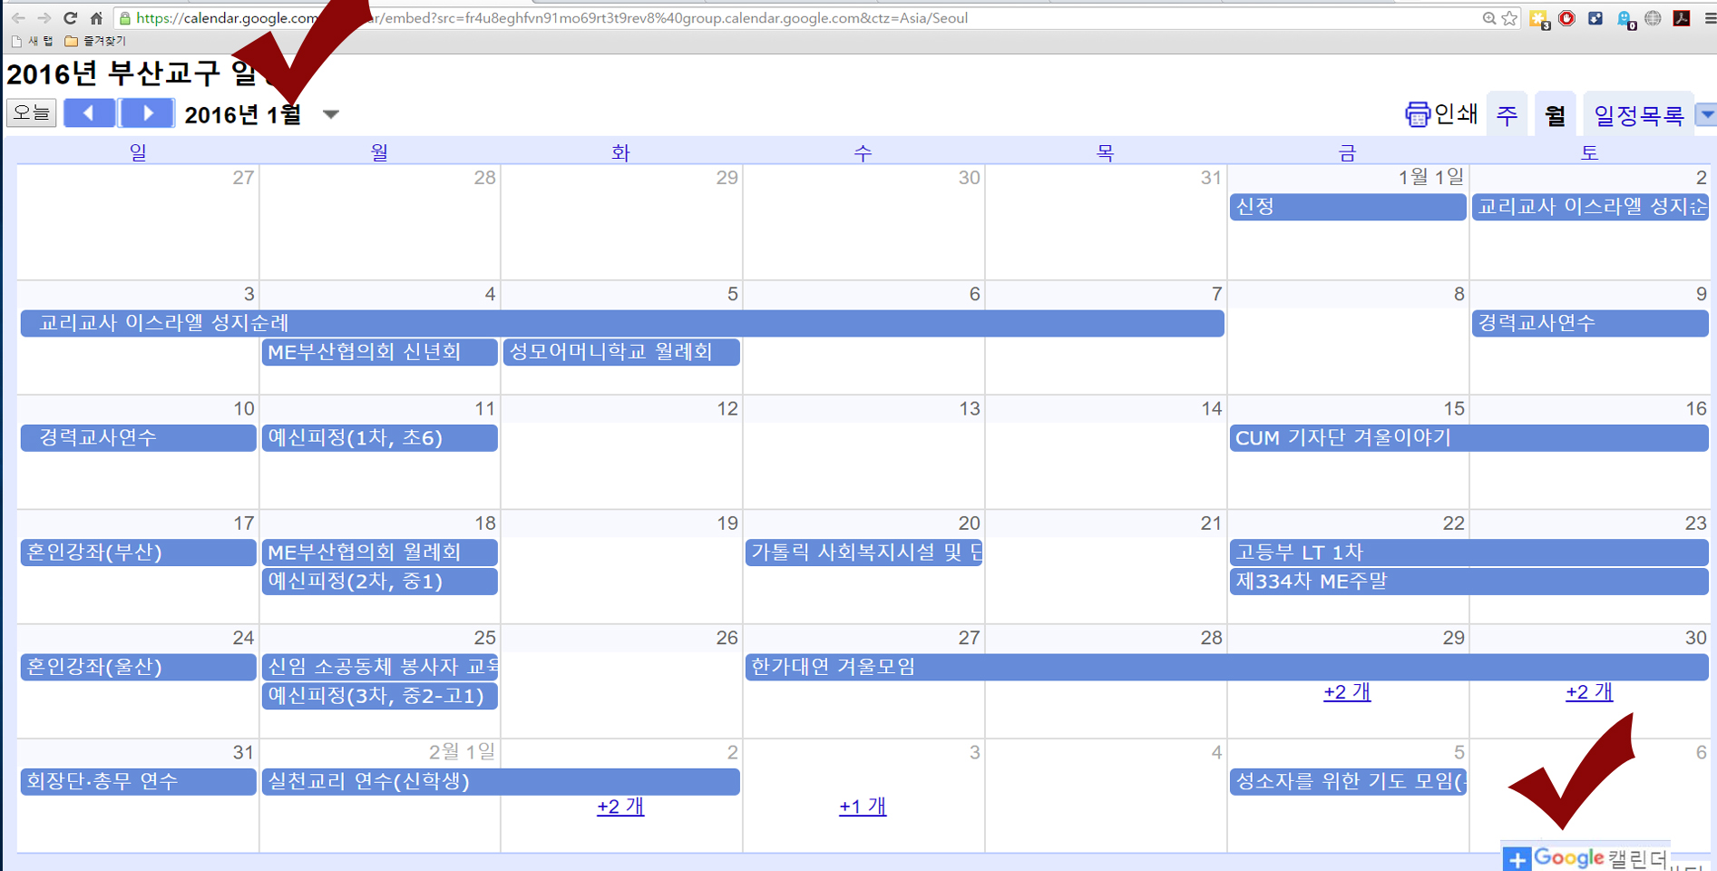Click the add to Google Calendar plus button

[x=1517, y=858]
